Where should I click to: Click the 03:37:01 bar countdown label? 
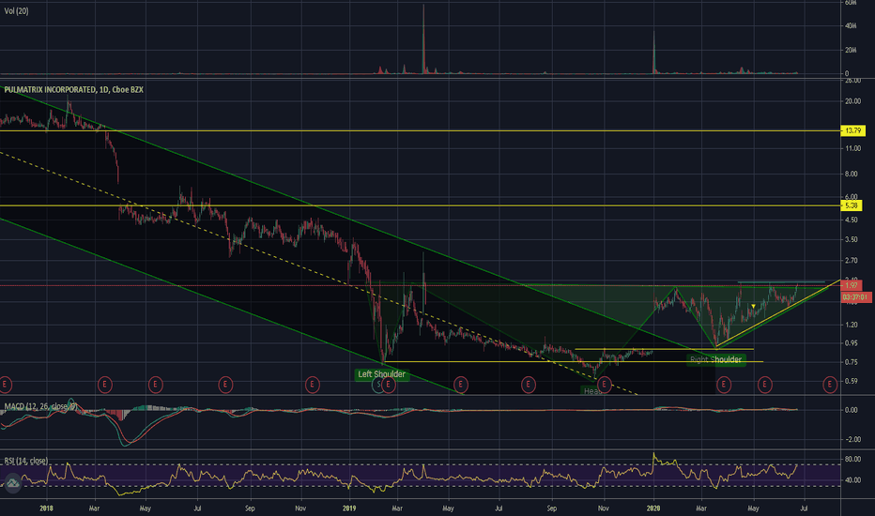[x=855, y=298]
